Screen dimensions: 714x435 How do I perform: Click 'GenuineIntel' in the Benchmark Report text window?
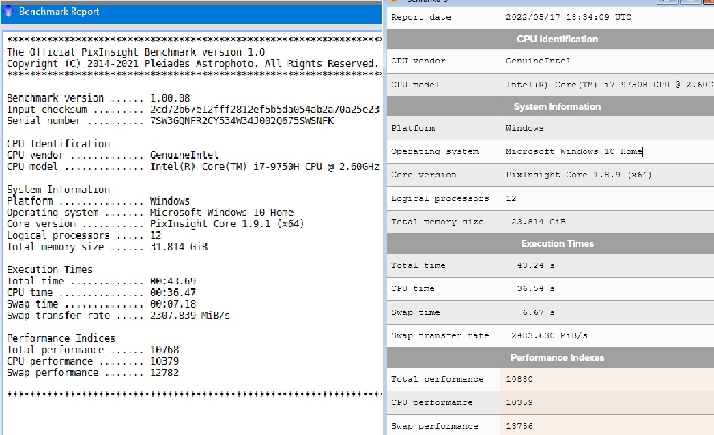pyautogui.click(x=184, y=155)
